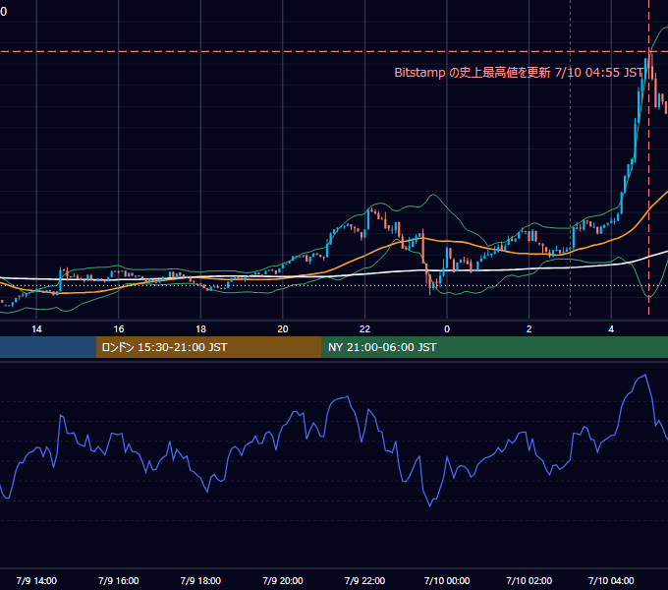Click hour label 4 on upper axis

(611, 329)
